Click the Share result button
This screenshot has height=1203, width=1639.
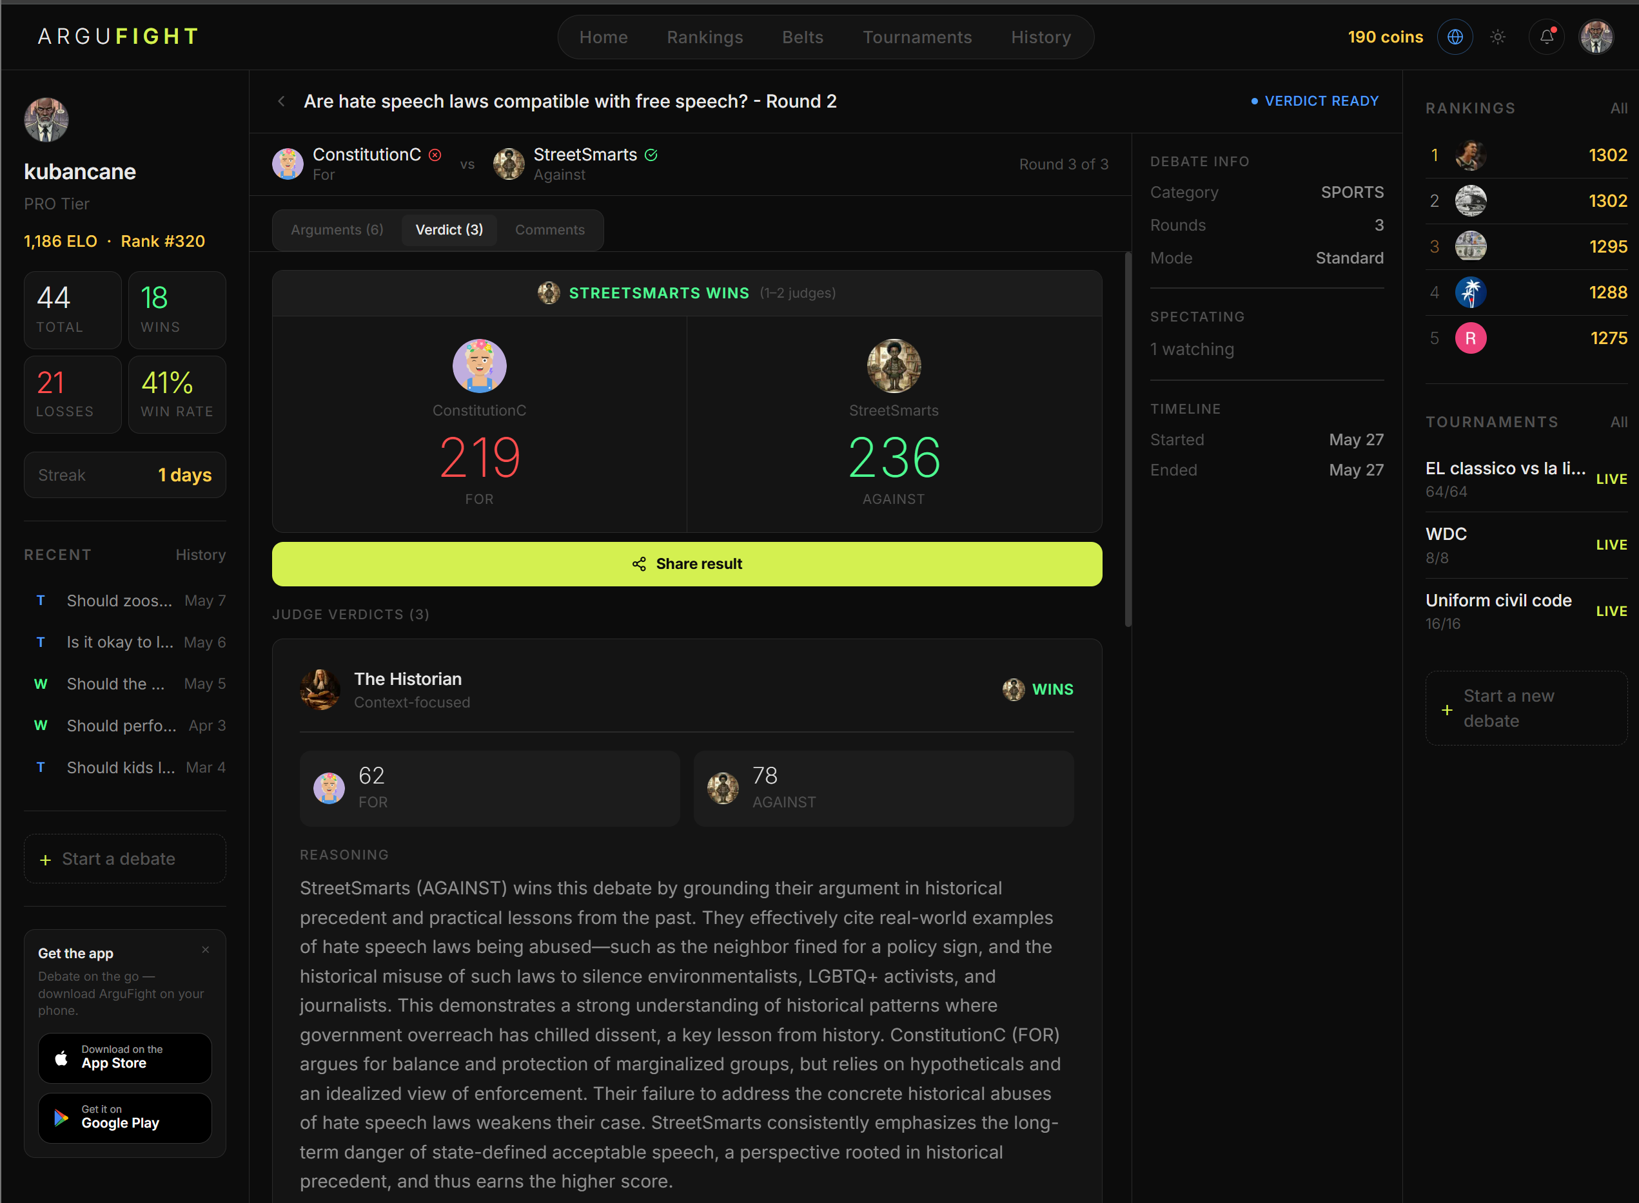(x=687, y=564)
